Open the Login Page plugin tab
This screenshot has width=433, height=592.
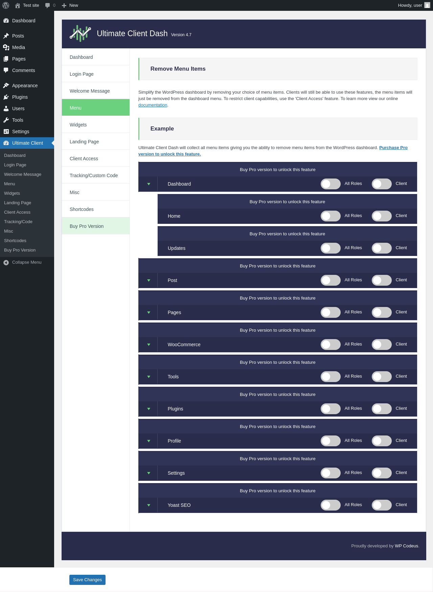(x=96, y=74)
